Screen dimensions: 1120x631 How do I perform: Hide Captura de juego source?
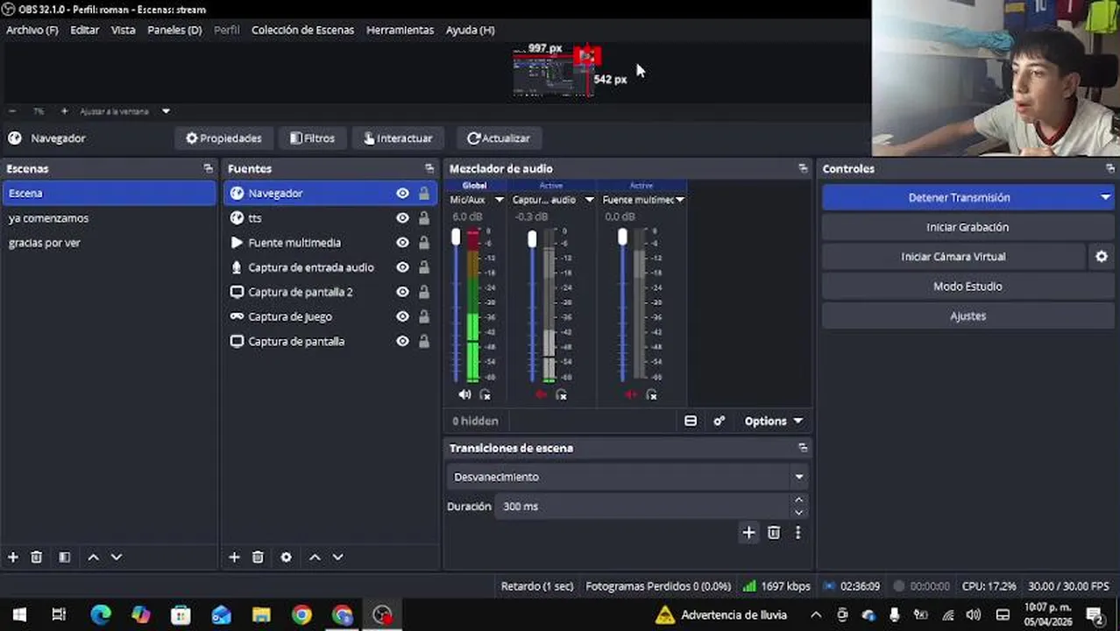(402, 316)
